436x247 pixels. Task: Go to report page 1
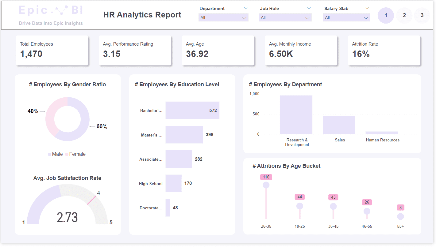386,15
